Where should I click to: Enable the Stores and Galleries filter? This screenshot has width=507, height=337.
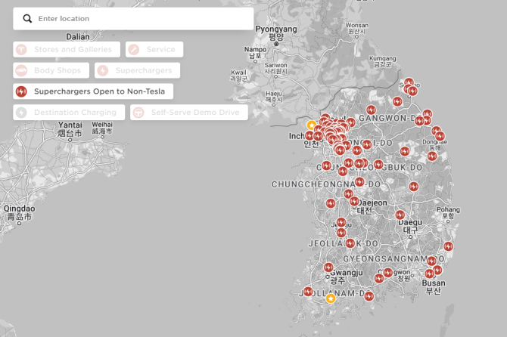point(67,50)
